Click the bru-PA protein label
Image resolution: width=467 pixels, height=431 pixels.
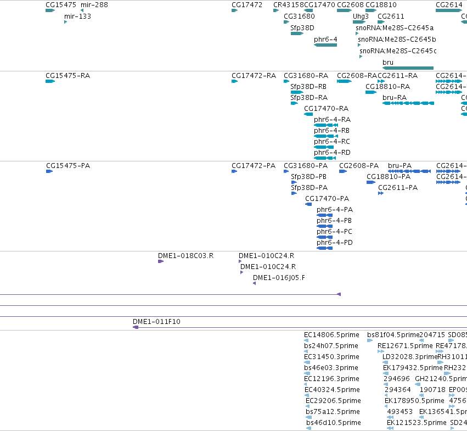pos(400,166)
